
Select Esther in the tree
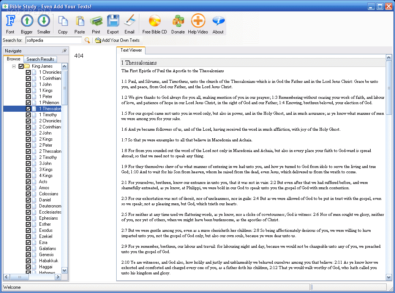[45, 224]
